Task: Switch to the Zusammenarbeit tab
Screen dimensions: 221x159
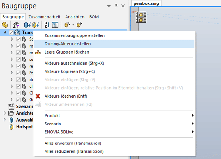Action: coord(45,17)
